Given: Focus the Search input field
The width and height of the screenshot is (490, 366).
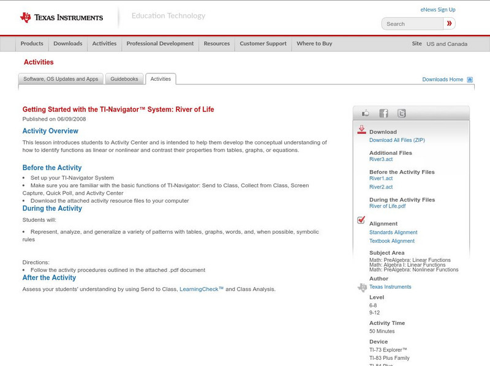Looking at the screenshot, I should click(412, 24).
